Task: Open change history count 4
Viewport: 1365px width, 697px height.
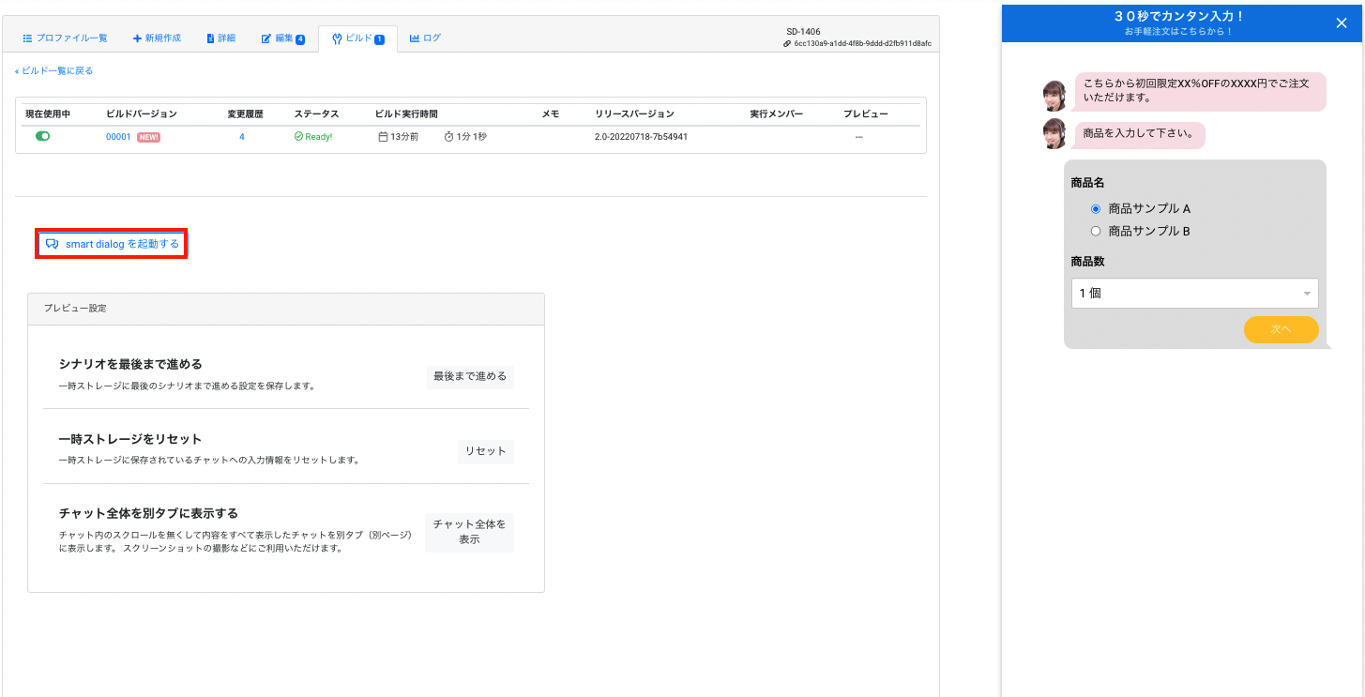Action: click(242, 136)
